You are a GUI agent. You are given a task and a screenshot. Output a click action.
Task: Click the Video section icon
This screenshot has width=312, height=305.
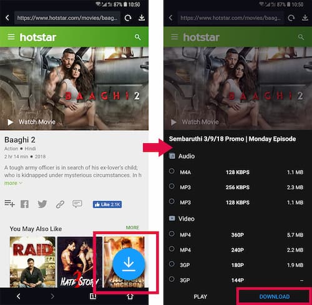point(172,218)
